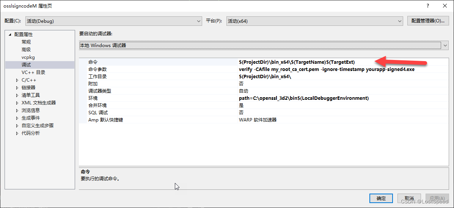
Task: Select the XML 文档生成器 item label
Action: click(39, 103)
